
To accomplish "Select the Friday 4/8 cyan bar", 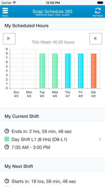I will pyautogui.click(x=81, y=71).
